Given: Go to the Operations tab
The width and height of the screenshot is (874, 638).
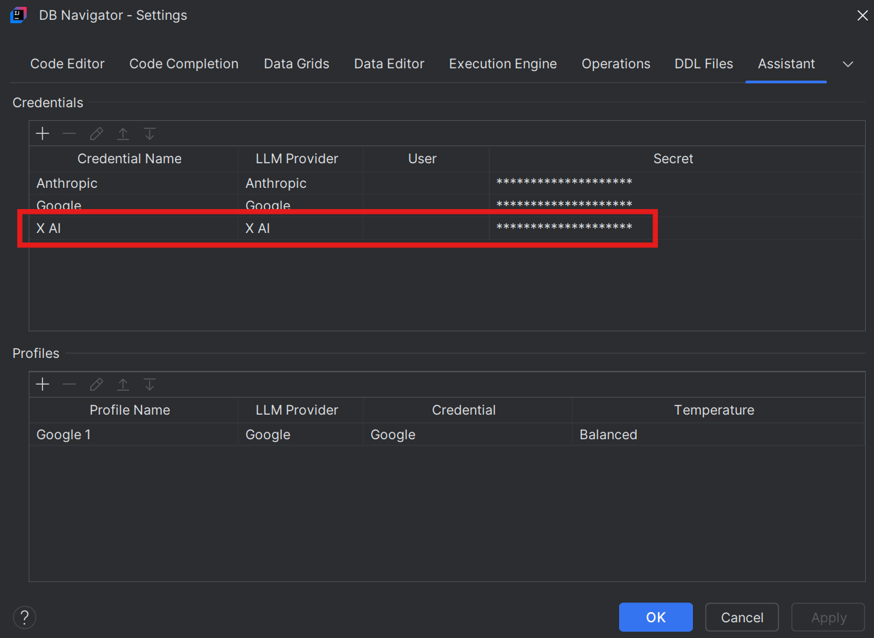Looking at the screenshot, I should coord(616,64).
